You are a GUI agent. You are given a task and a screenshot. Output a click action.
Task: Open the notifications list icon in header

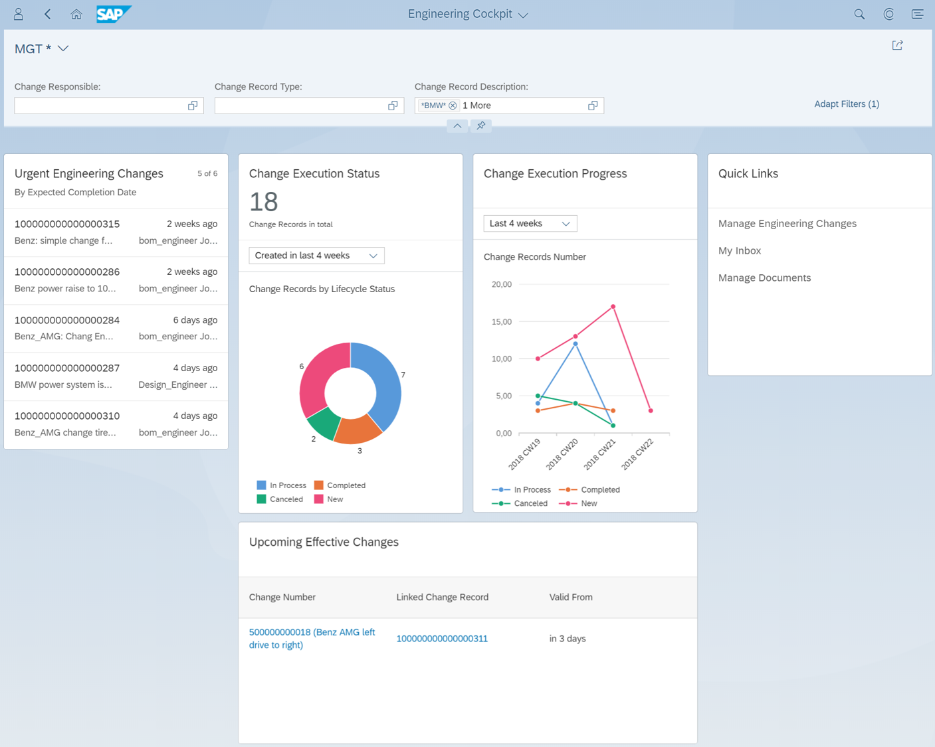(918, 14)
